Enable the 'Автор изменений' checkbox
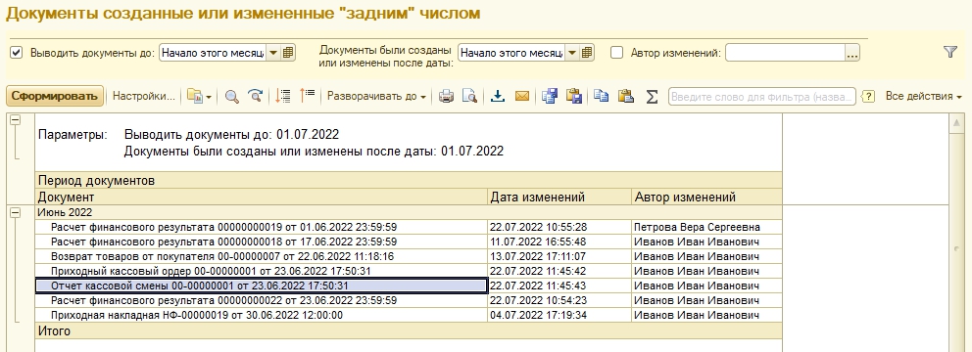Viewport: 972px width, 352px height. coord(616,53)
